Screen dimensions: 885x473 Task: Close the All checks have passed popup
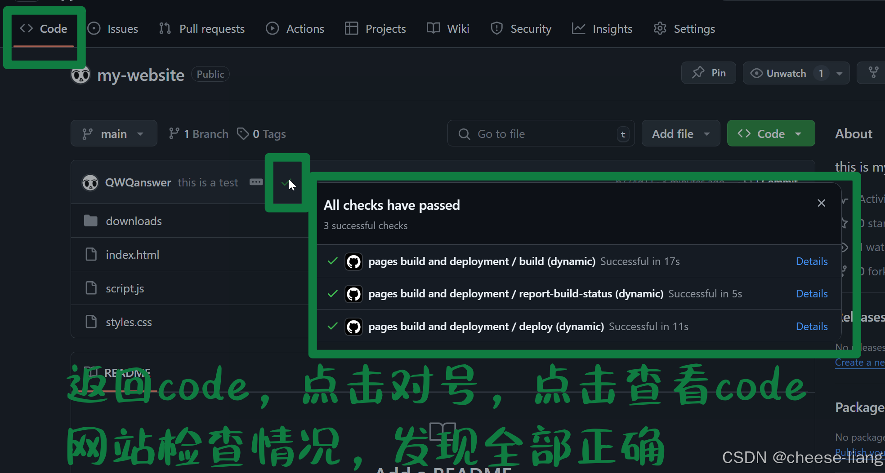point(821,203)
